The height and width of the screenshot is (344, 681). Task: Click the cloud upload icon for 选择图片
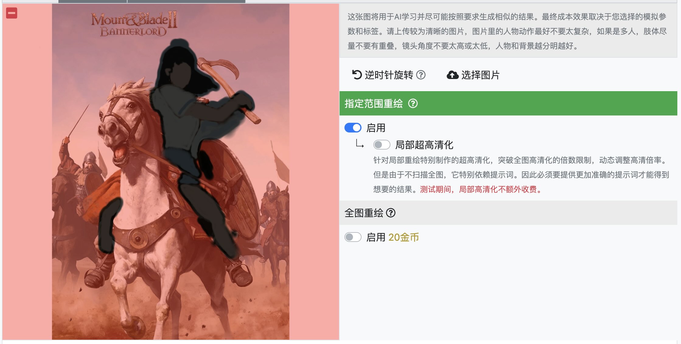452,75
